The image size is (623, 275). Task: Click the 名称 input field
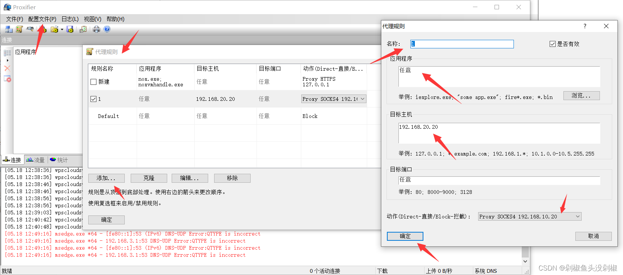click(x=462, y=44)
